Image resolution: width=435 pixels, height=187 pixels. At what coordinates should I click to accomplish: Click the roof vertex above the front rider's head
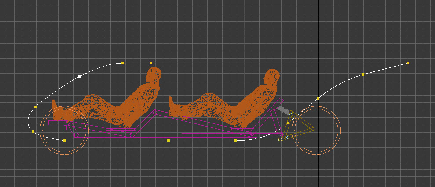[x=151, y=63]
